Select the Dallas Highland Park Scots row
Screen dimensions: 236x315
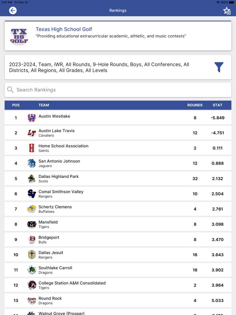click(118, 178)
